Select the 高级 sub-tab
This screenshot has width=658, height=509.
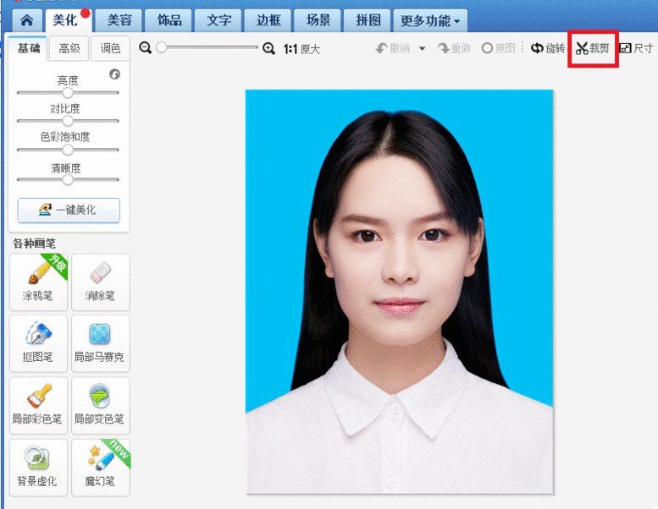[69, 48]
